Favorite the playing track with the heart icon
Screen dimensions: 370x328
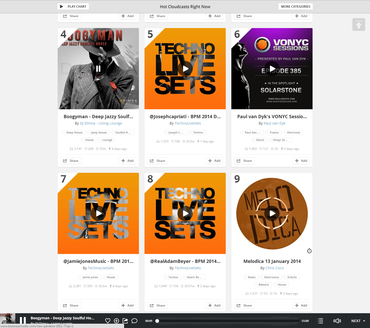click(x=108, y=321)
